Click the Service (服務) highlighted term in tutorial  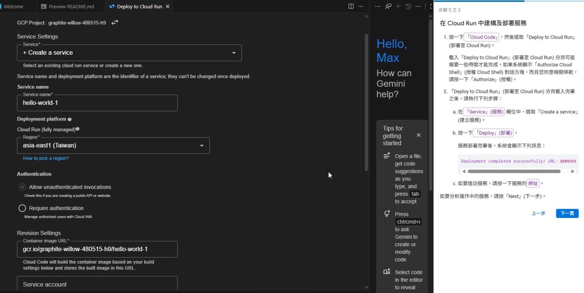click(484, 112)
